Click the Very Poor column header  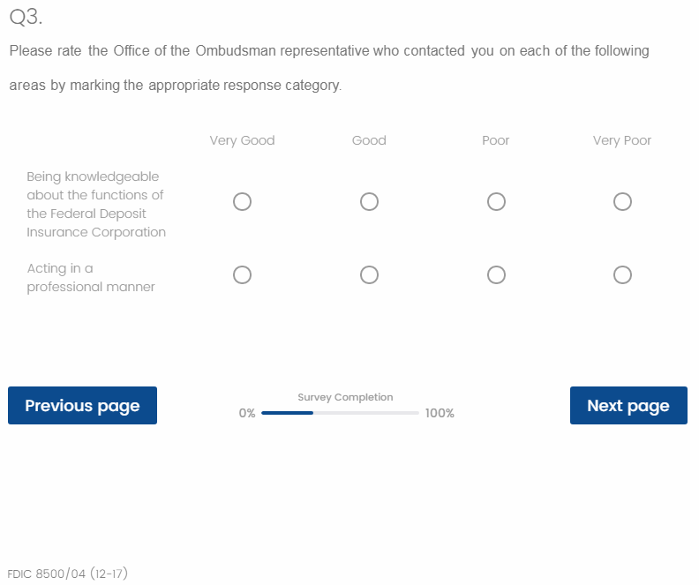click(622, 140)
